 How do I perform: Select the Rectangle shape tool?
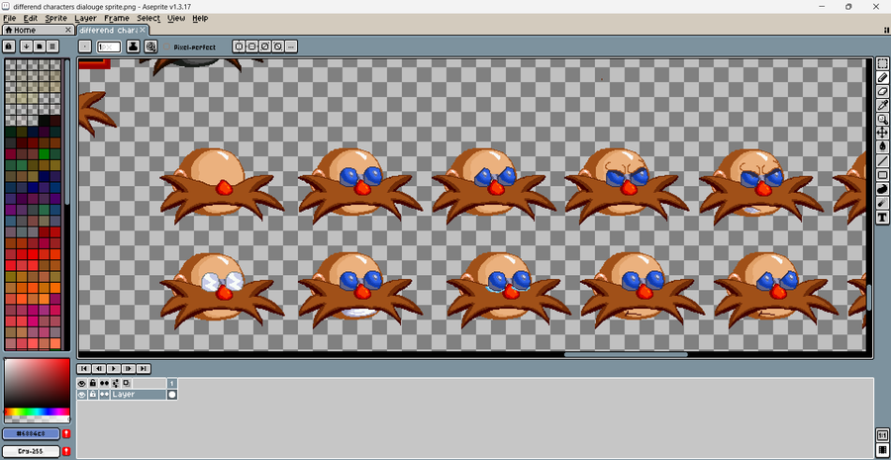[882, 174]
